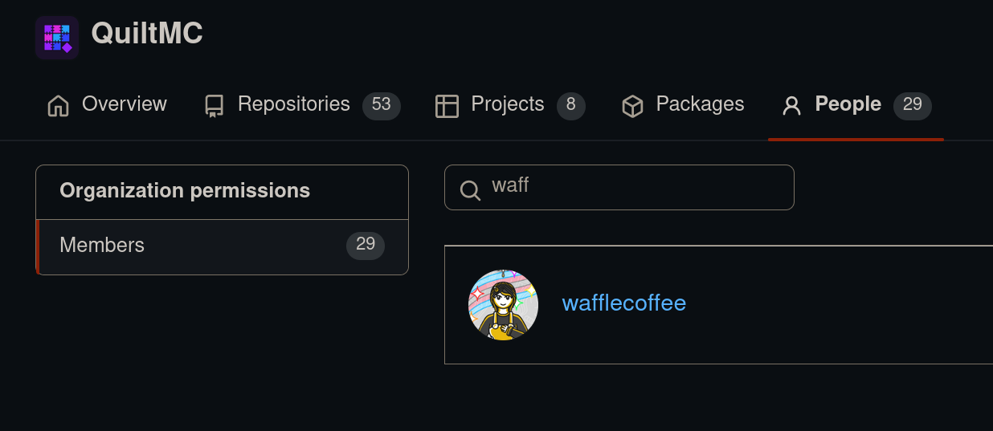Image resolution: width=993 pixels, height=431 pixels.
Task: Go to the Projects tab label
Action: [x=508, y=104]
